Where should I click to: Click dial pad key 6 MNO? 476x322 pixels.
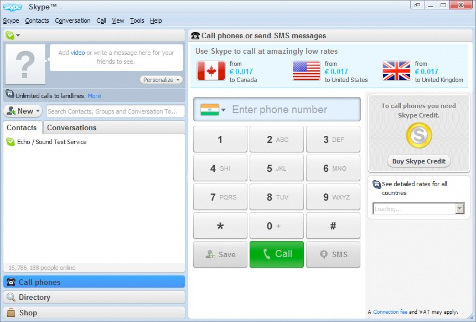tap(333, 168)
